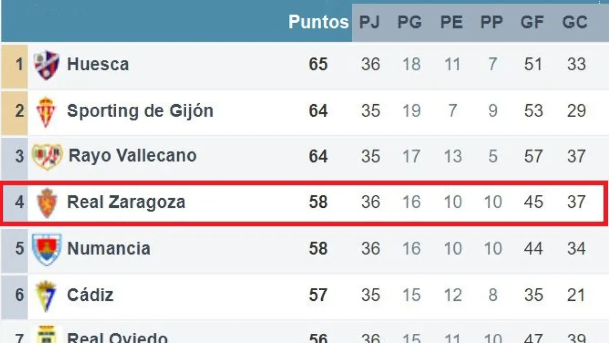Image resolution: width=609 pixels, height=343 pixels.
Task: Open the Huesca team name link
Action: pyautogui.click(x=98, y=65)
